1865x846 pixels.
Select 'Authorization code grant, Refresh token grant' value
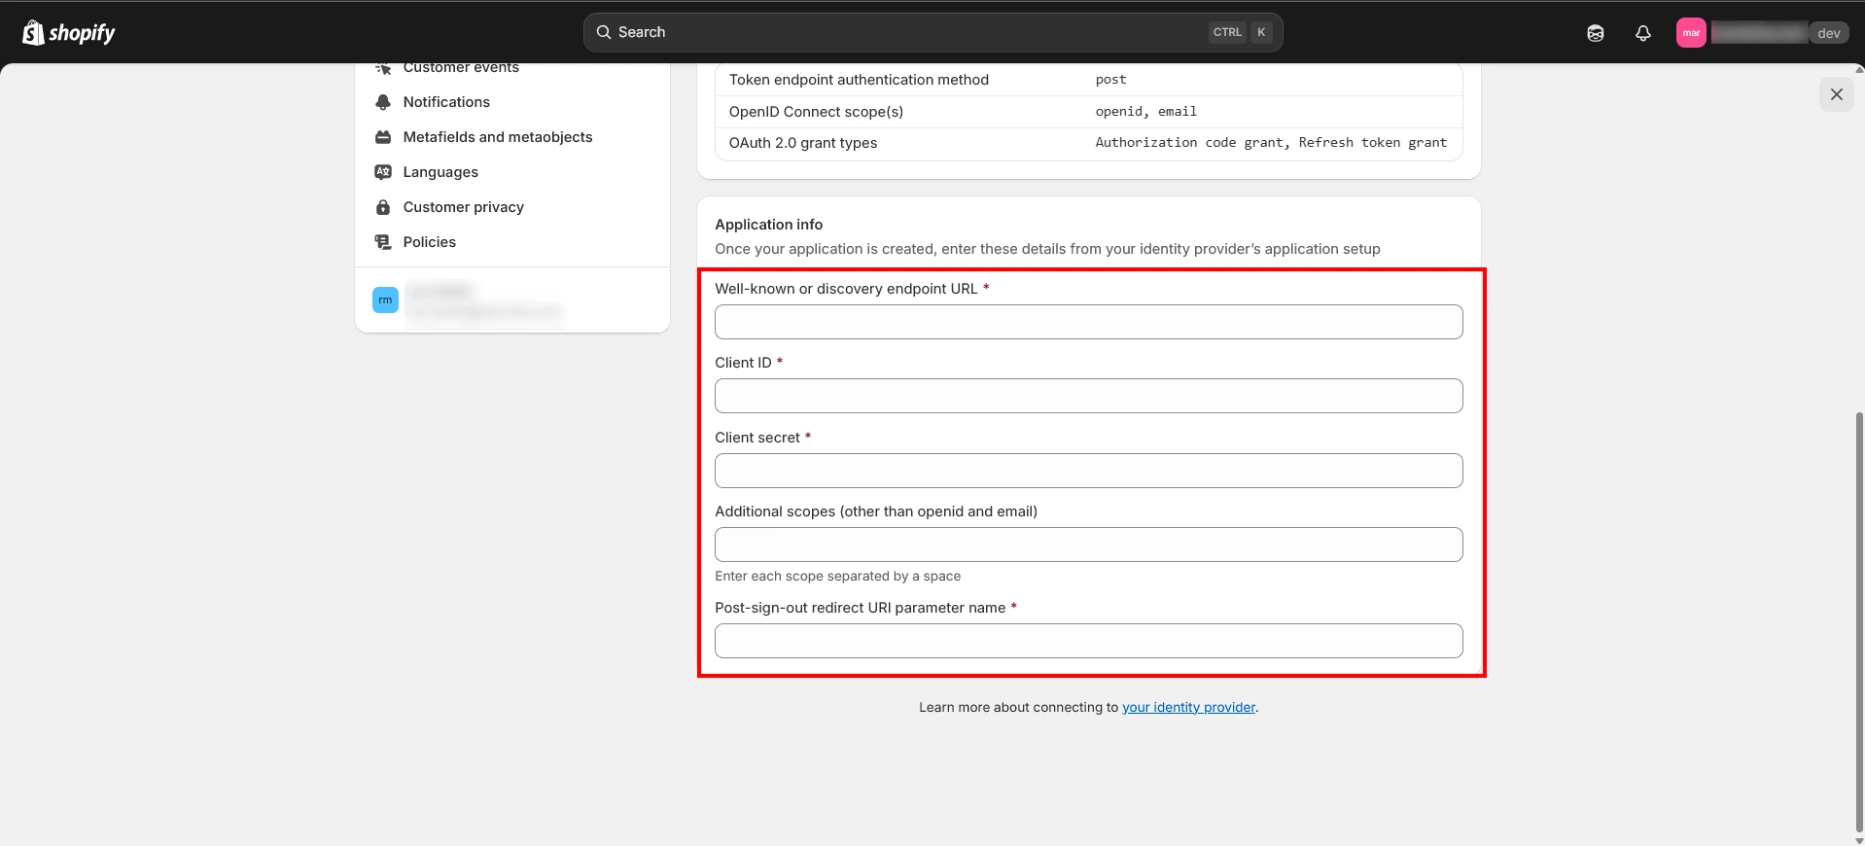tap(1271, 143)
